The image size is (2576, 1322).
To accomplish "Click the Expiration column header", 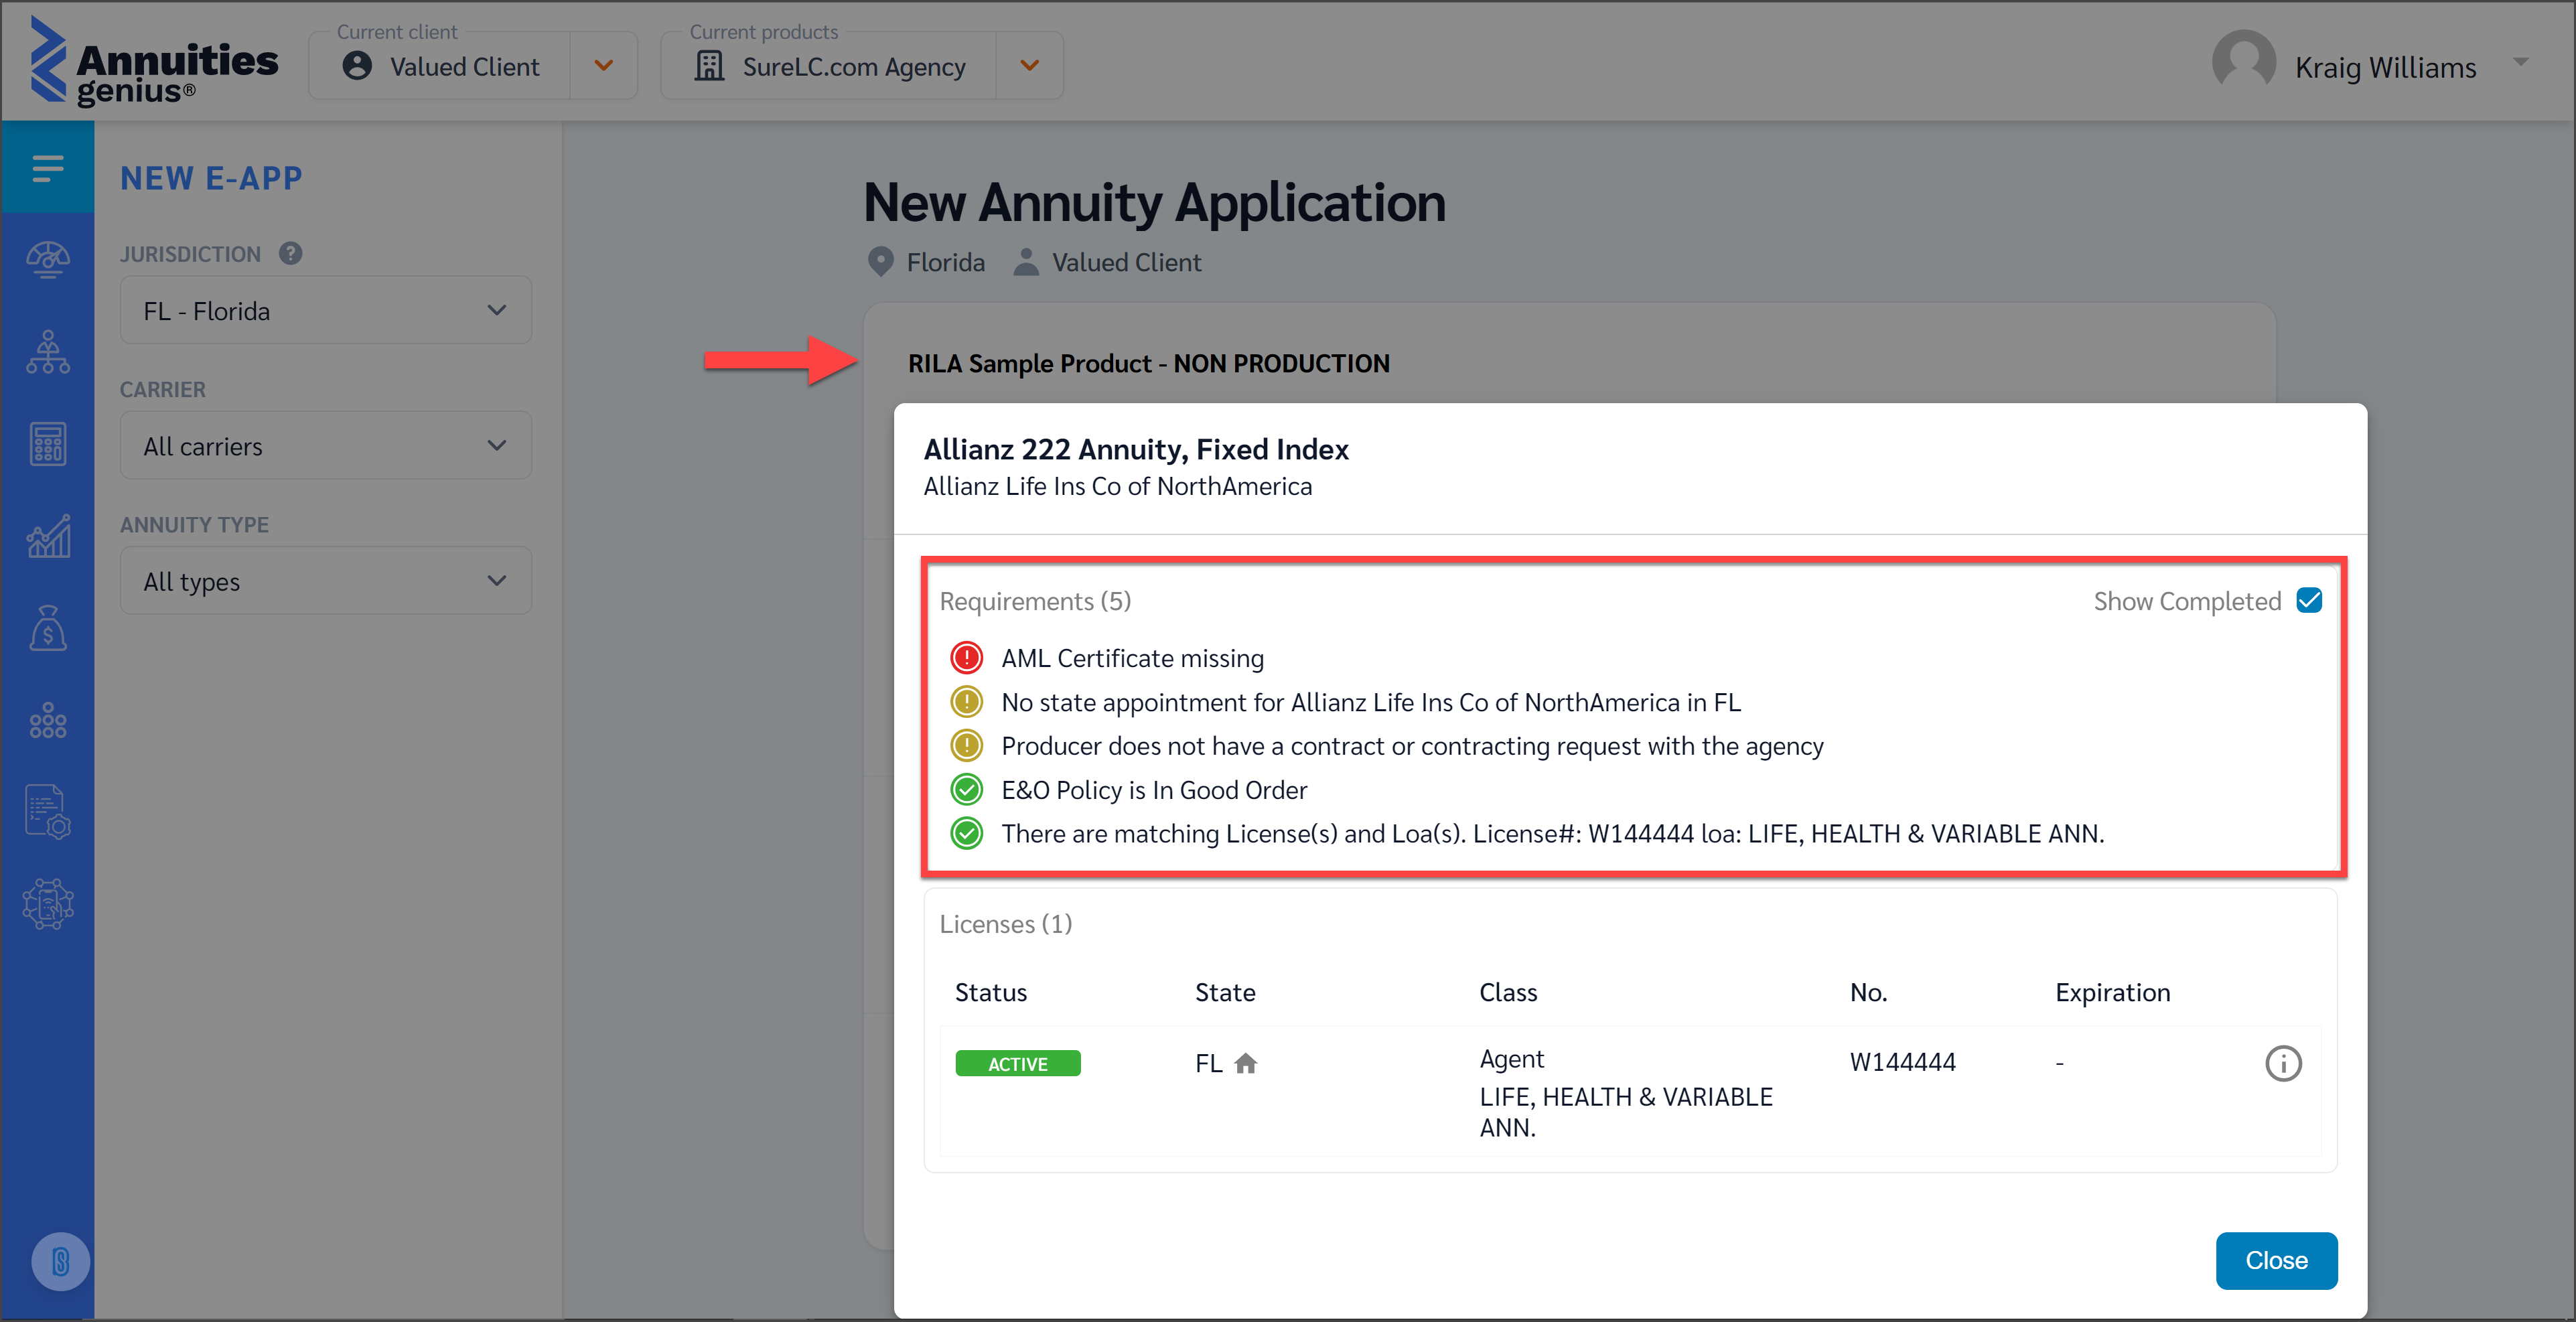I will pos(2112,992).
